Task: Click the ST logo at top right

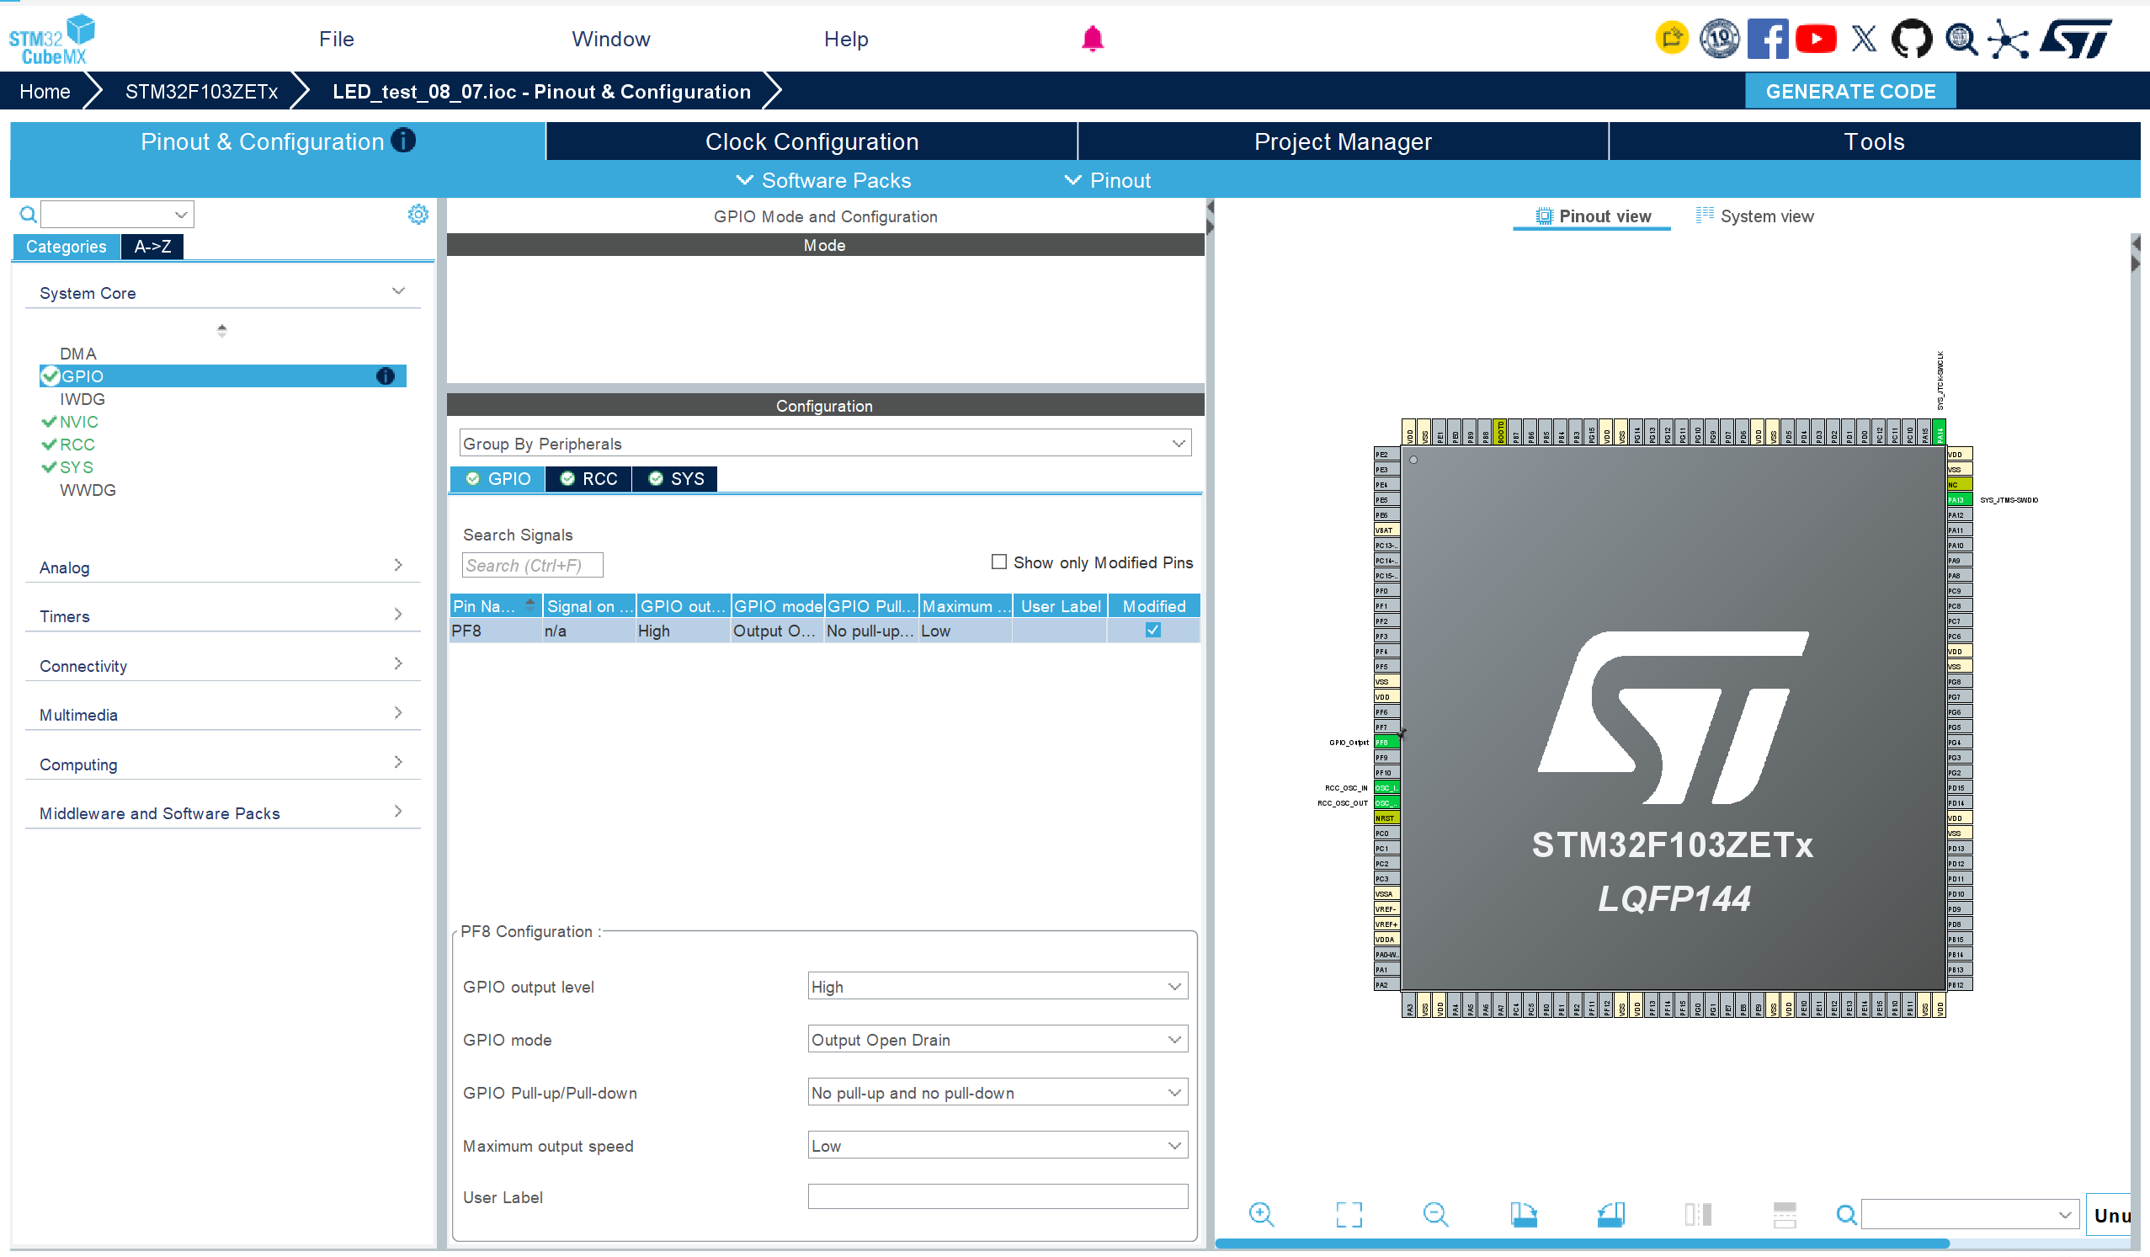Action: coord(2078,40)
